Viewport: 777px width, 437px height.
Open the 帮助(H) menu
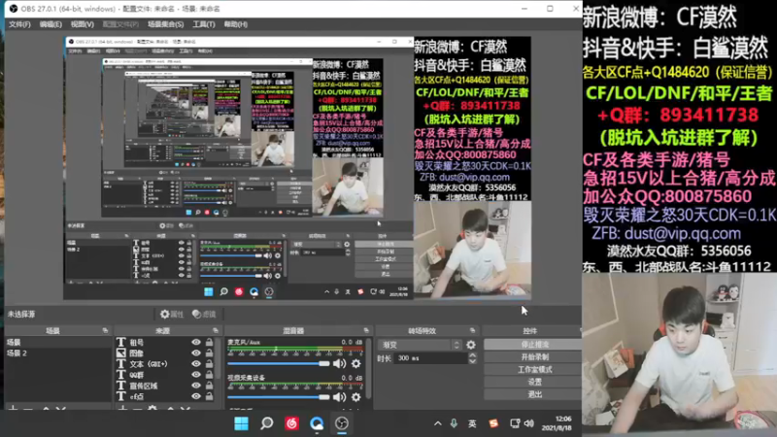tap(235, 24)
